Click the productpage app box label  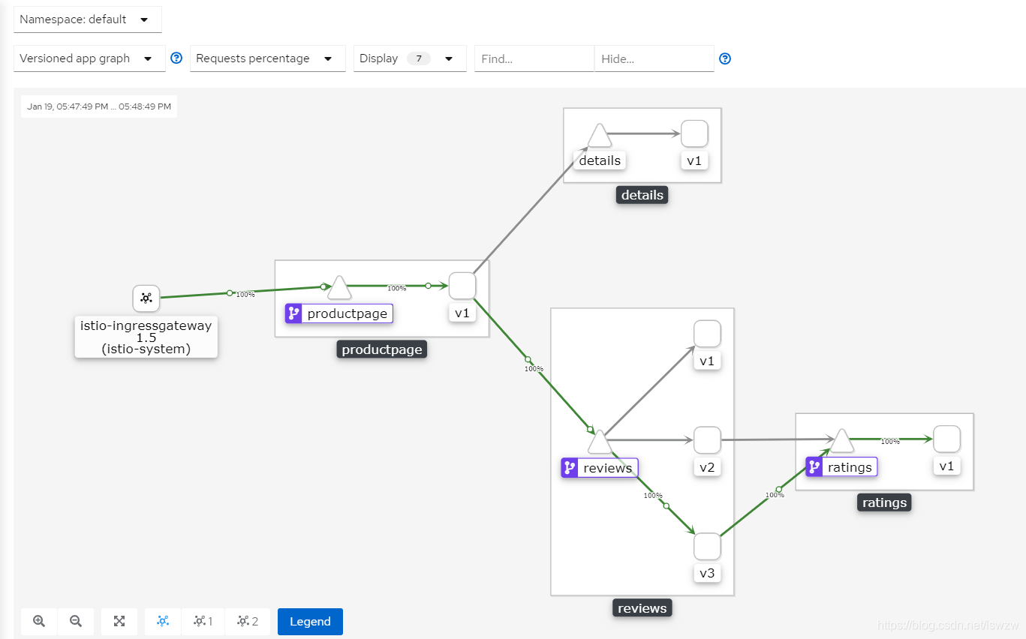click(382, 349)
